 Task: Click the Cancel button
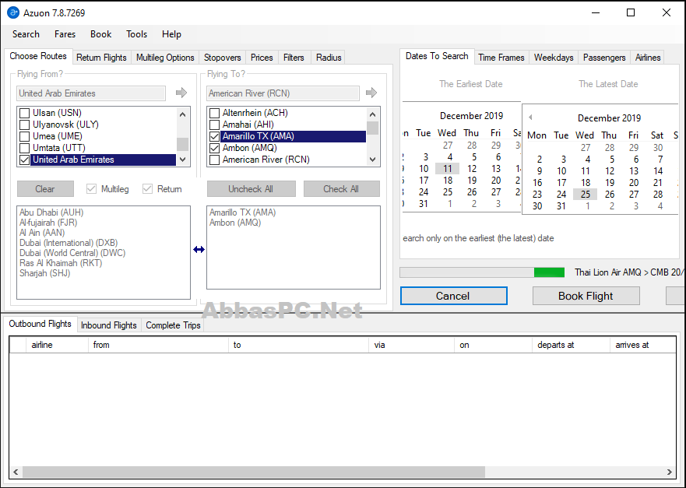point(454,296)
